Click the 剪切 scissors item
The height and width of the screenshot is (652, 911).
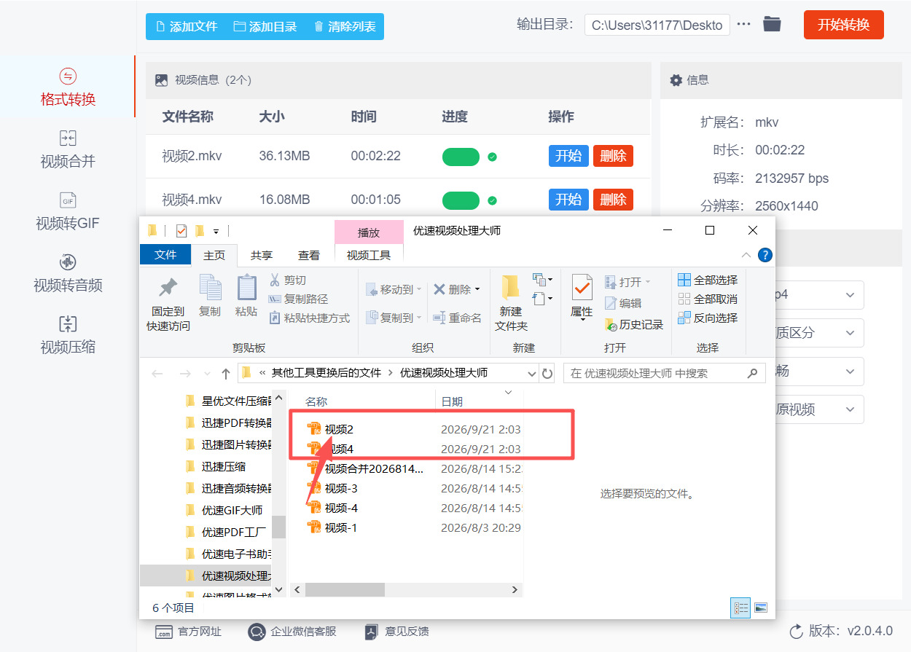[288, 280]
